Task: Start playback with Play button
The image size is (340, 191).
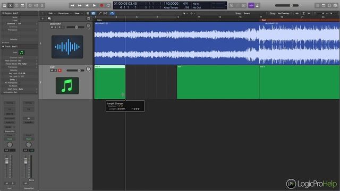Action: [95, 5]
